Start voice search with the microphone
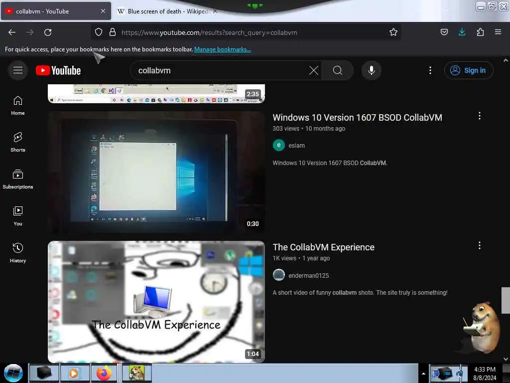This screenshot has height=383, width=510. [371, 70]
